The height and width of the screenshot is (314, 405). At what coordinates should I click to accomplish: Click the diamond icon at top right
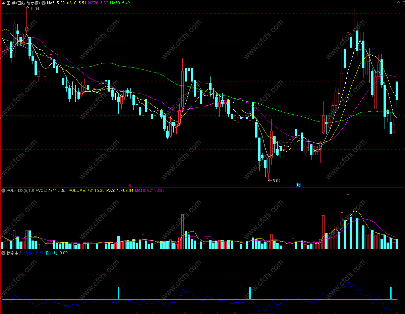point(398,3)
